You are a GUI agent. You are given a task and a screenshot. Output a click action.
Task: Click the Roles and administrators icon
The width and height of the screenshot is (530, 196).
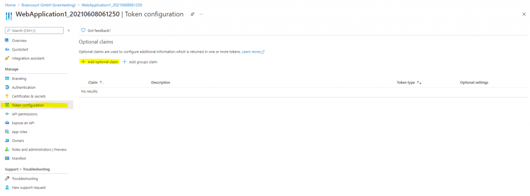[7, 150]
